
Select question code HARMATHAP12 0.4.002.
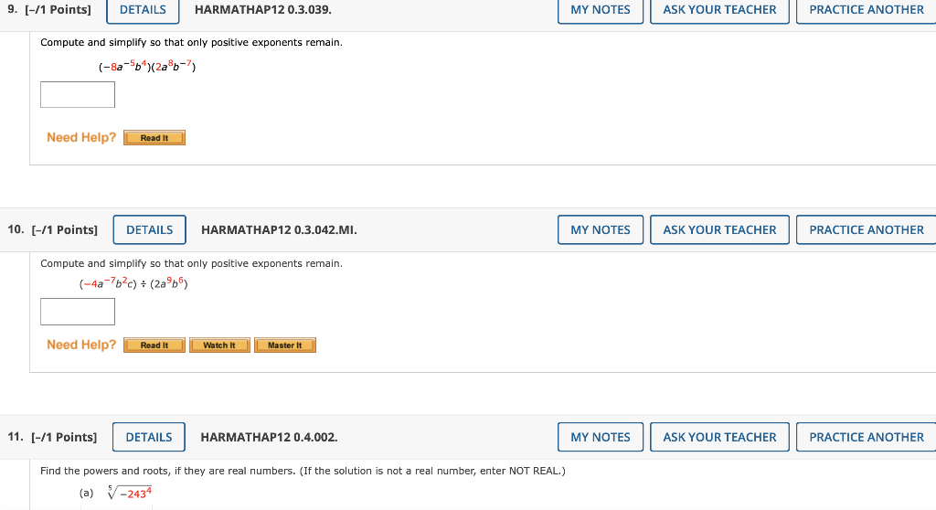[270, 437]
